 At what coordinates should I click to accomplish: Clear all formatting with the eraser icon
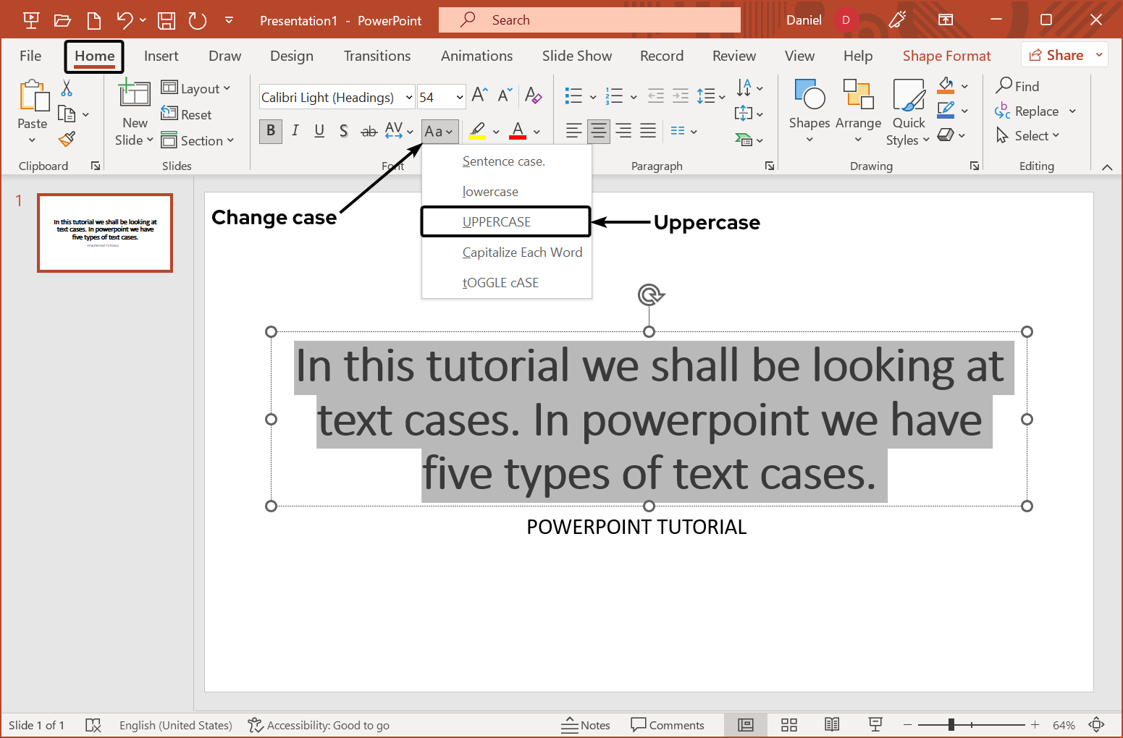(x=534, y=96)
